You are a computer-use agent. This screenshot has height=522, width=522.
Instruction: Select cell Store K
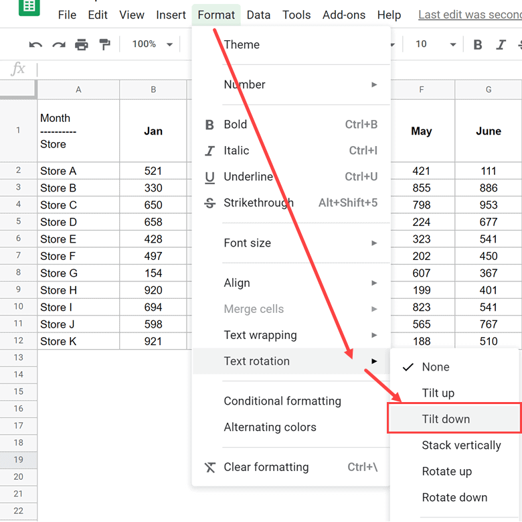(x=78, y=341)
